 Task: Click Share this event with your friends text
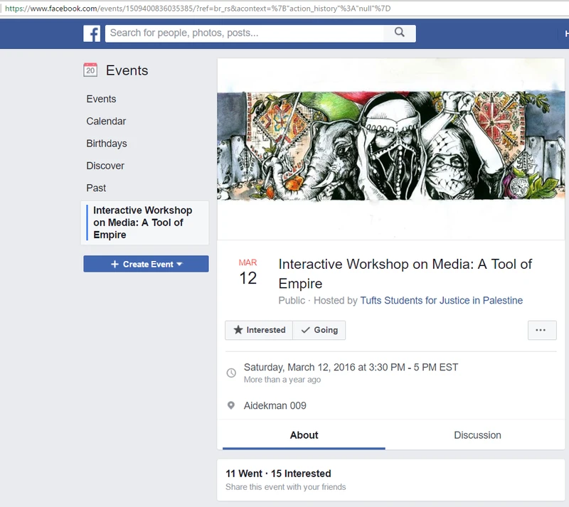coord(286,487)
